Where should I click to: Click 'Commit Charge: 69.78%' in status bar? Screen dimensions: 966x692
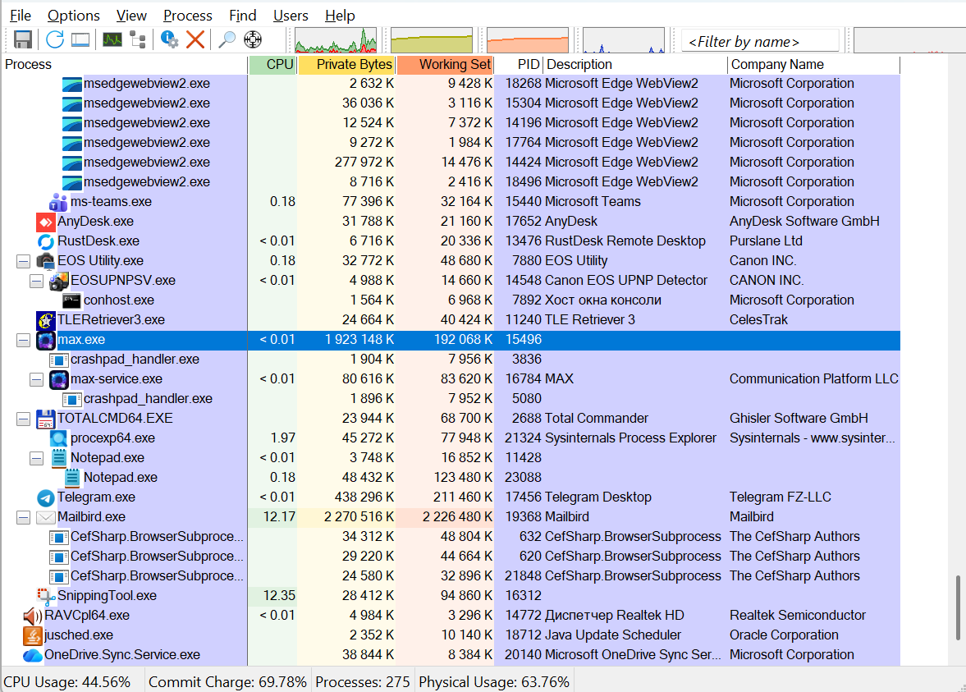point(227,682)
